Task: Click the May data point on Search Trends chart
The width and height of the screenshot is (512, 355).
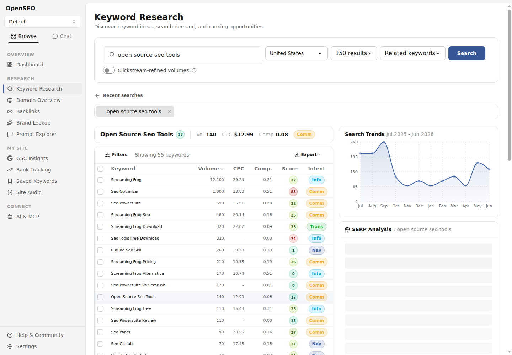Action: click(x=478, y=163)
